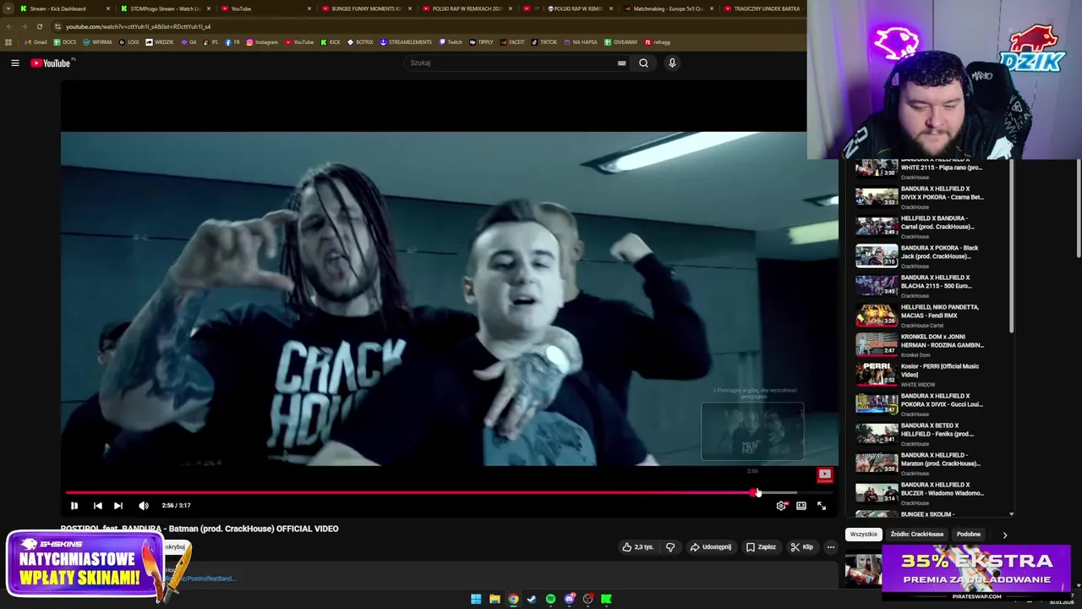1082x609 pixels.
Task: Select the Podobne filter chip
Action: [x=968, y=535]
